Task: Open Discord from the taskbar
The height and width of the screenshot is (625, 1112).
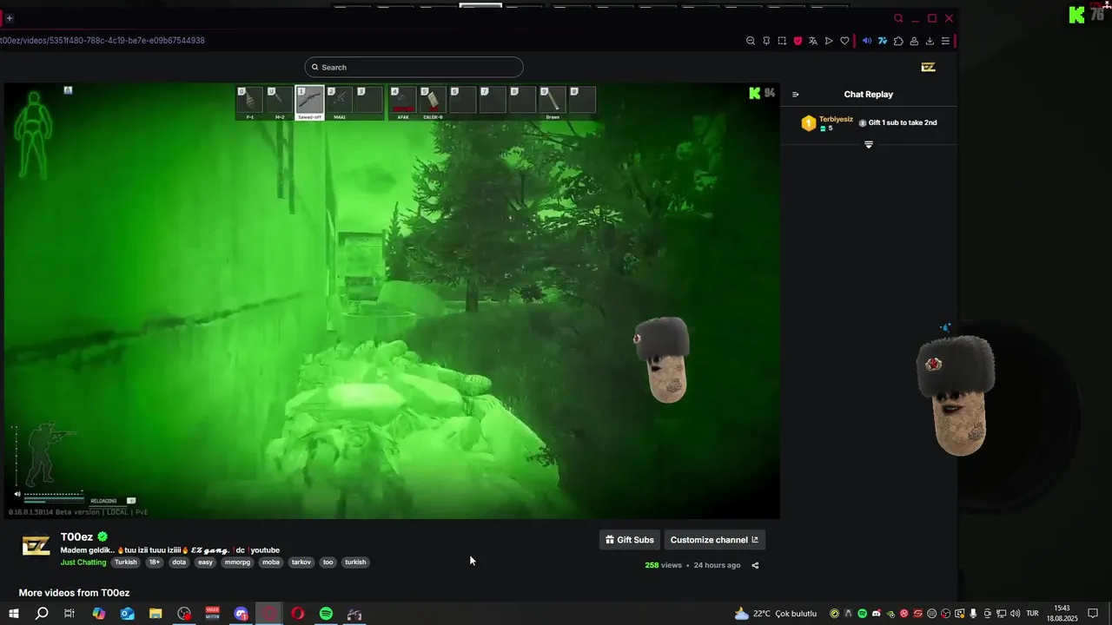Action: 242,614
